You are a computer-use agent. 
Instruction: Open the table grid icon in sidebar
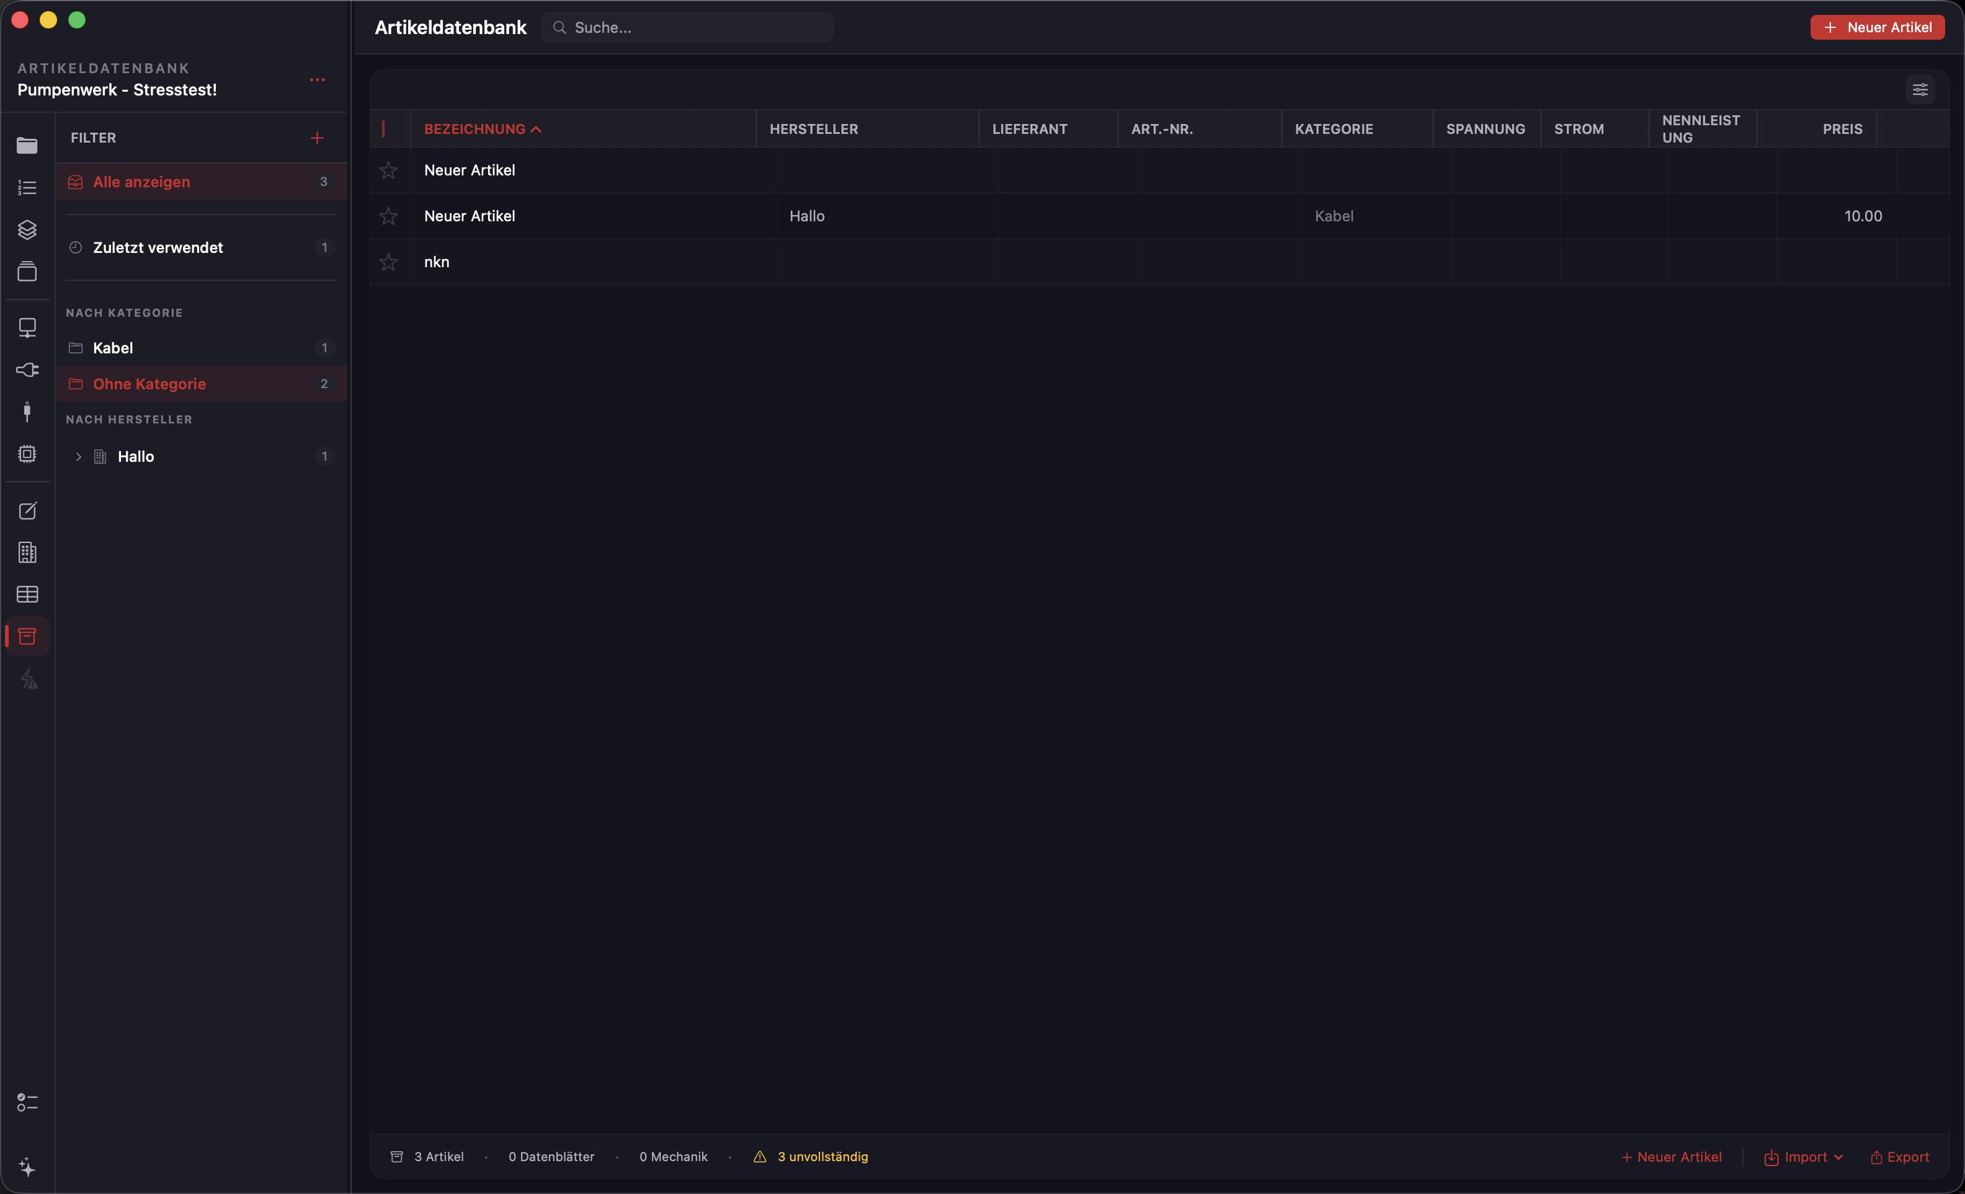tap(27, 595)
